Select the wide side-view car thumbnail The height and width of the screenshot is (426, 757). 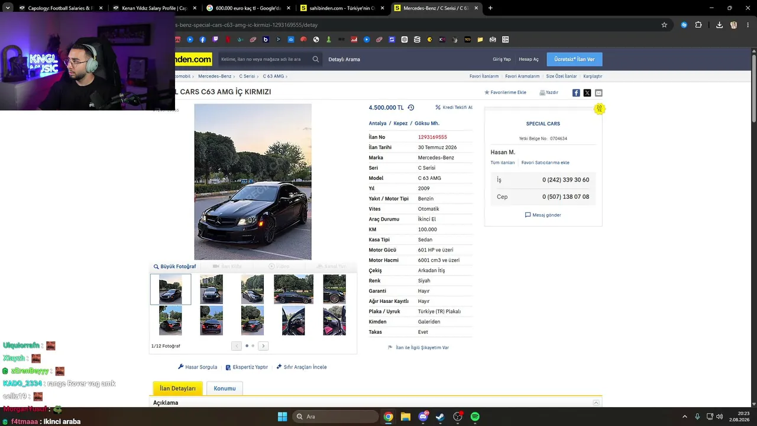[293, 289]
